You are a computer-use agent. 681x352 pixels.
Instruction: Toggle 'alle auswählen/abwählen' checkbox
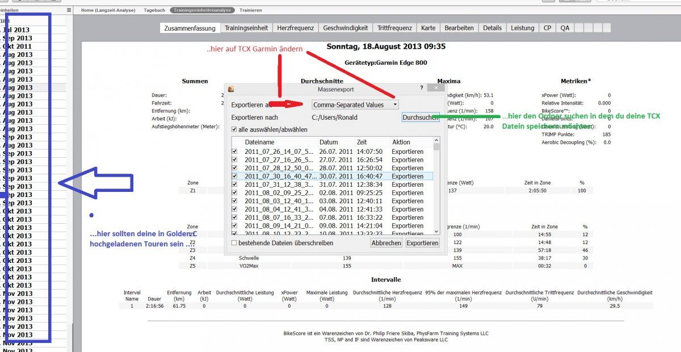coord(234,129)
